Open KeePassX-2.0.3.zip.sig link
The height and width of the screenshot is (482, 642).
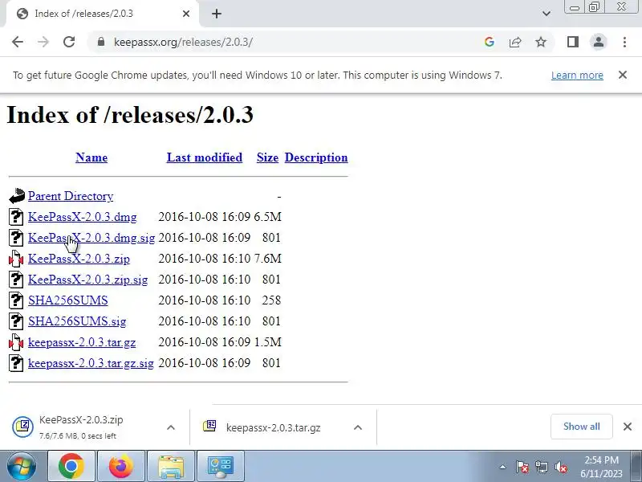coord(87,280)
